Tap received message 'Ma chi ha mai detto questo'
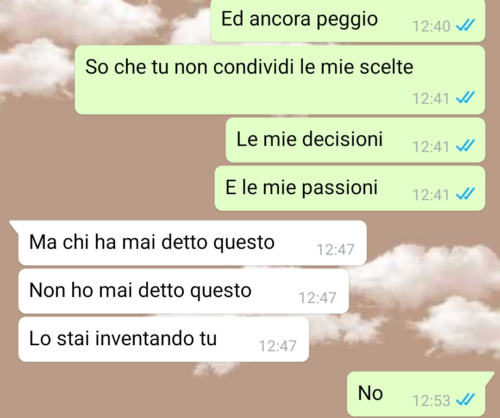This screenshot has height=418, width=500. pos(192,243)
